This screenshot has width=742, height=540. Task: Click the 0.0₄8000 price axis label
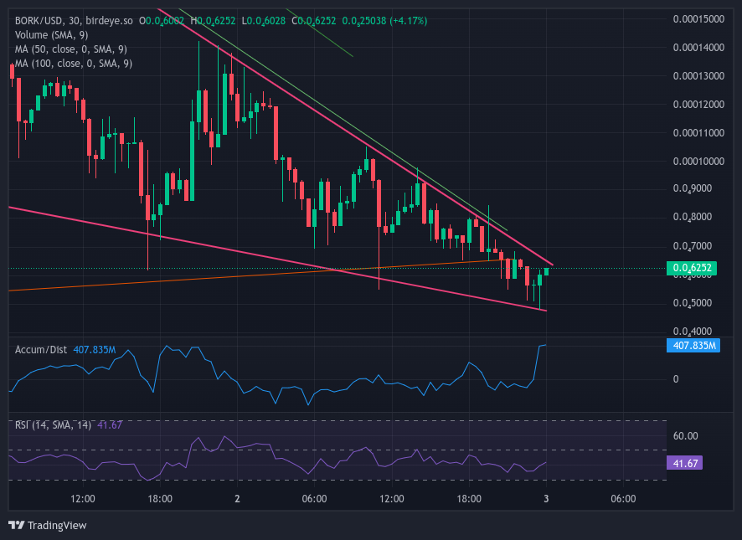coord(693,217)
